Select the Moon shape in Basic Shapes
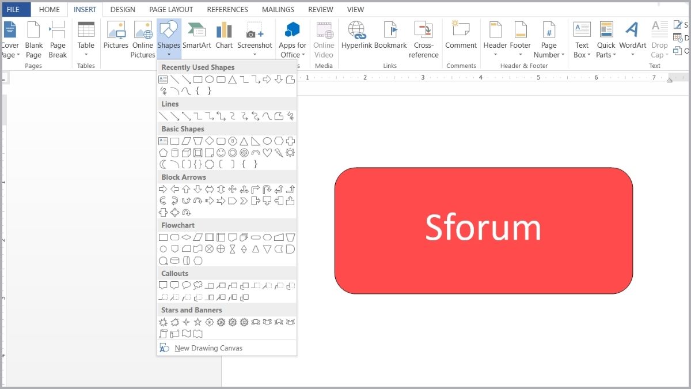 [x=163, y=164]
